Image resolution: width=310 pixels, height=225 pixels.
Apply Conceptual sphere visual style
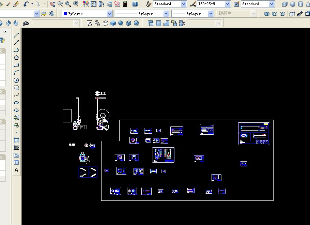click(121, 23)
